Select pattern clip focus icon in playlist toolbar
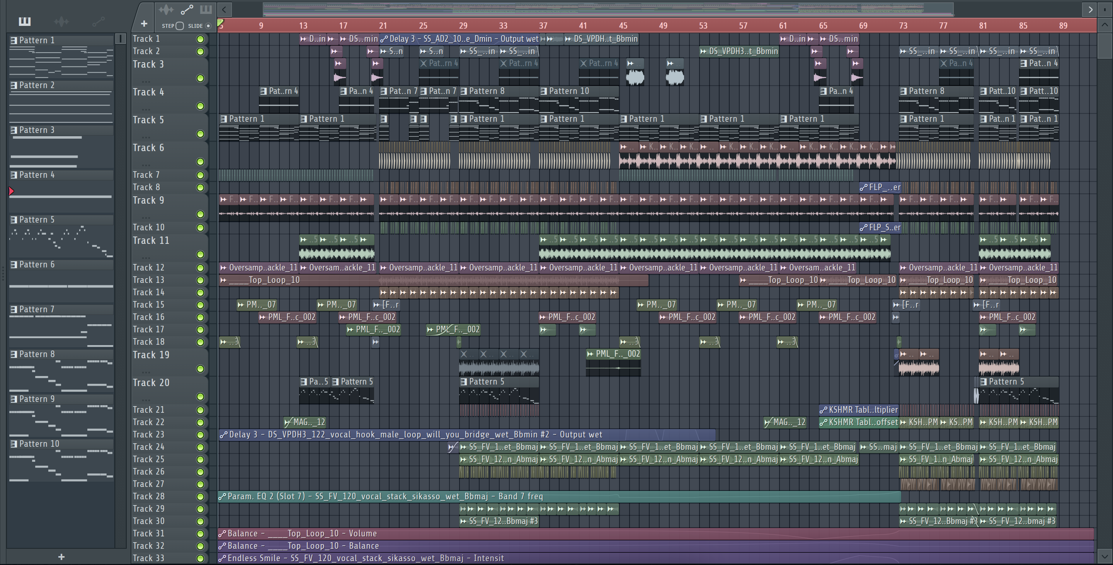The width and height of the screenshot is (1113, 565). (206, 10)
